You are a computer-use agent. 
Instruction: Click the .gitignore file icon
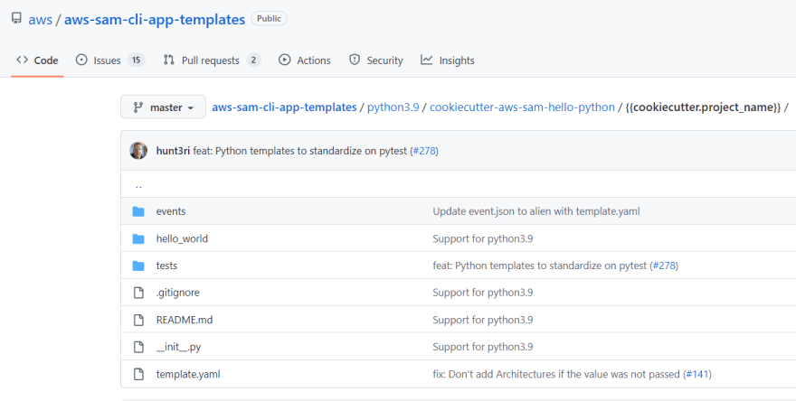[138, 293]
